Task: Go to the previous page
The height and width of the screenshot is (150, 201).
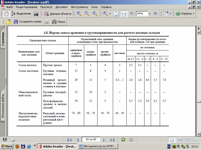Action: coord(77,140)
